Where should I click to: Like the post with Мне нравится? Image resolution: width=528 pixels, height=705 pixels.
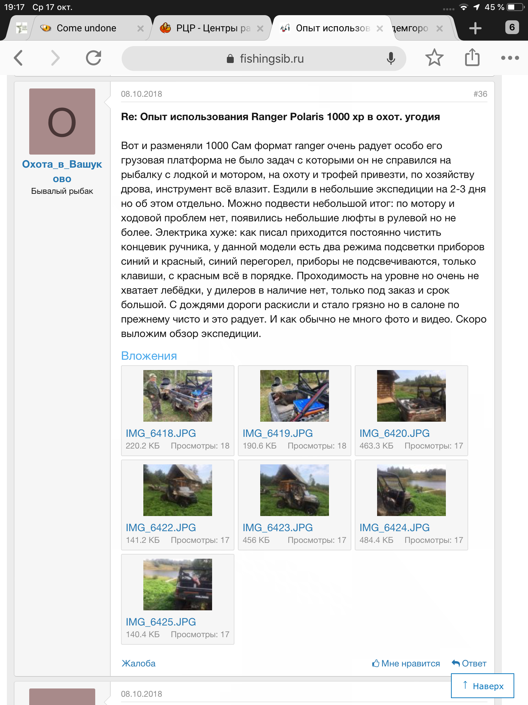[406, 663]
